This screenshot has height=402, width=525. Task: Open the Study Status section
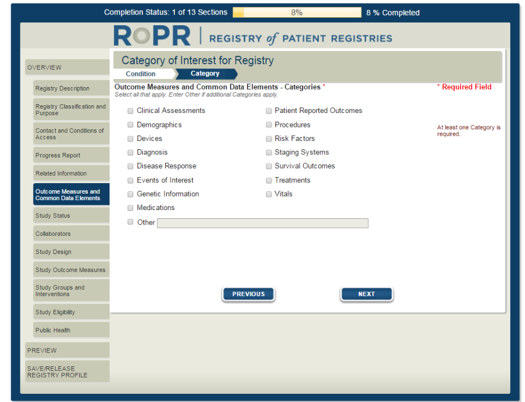[71, 215]
